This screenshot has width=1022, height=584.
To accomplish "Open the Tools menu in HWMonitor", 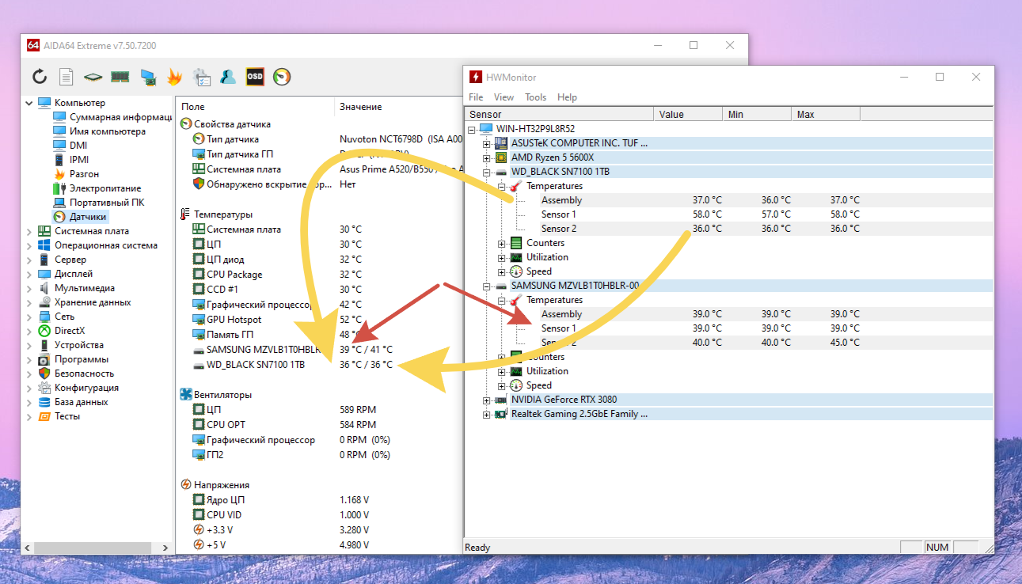I will coord(536,97).
